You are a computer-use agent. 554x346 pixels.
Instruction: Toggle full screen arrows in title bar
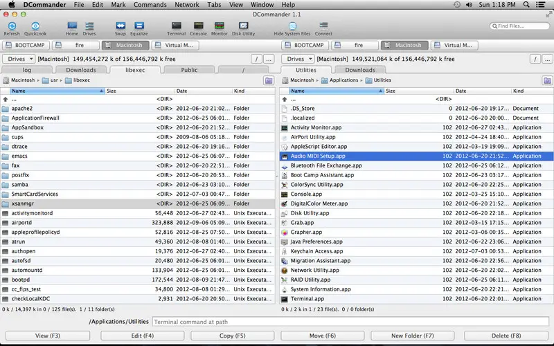(x=548, y=15)
